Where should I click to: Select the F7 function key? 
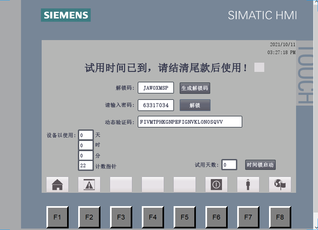click(x=248, y=217)
